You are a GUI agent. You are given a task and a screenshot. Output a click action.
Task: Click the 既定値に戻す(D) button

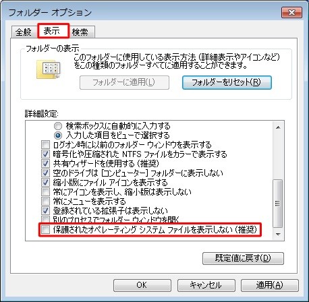click(243, 258)
